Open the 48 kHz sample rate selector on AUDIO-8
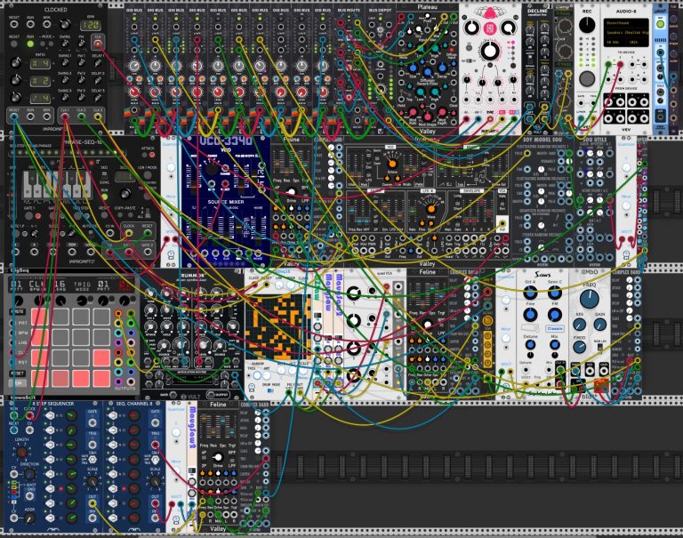683x538 pixels. [x=615, y=43]
